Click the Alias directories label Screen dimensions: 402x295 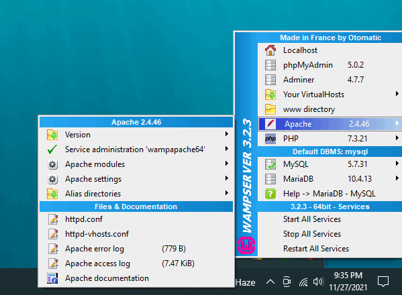point(93,194)
